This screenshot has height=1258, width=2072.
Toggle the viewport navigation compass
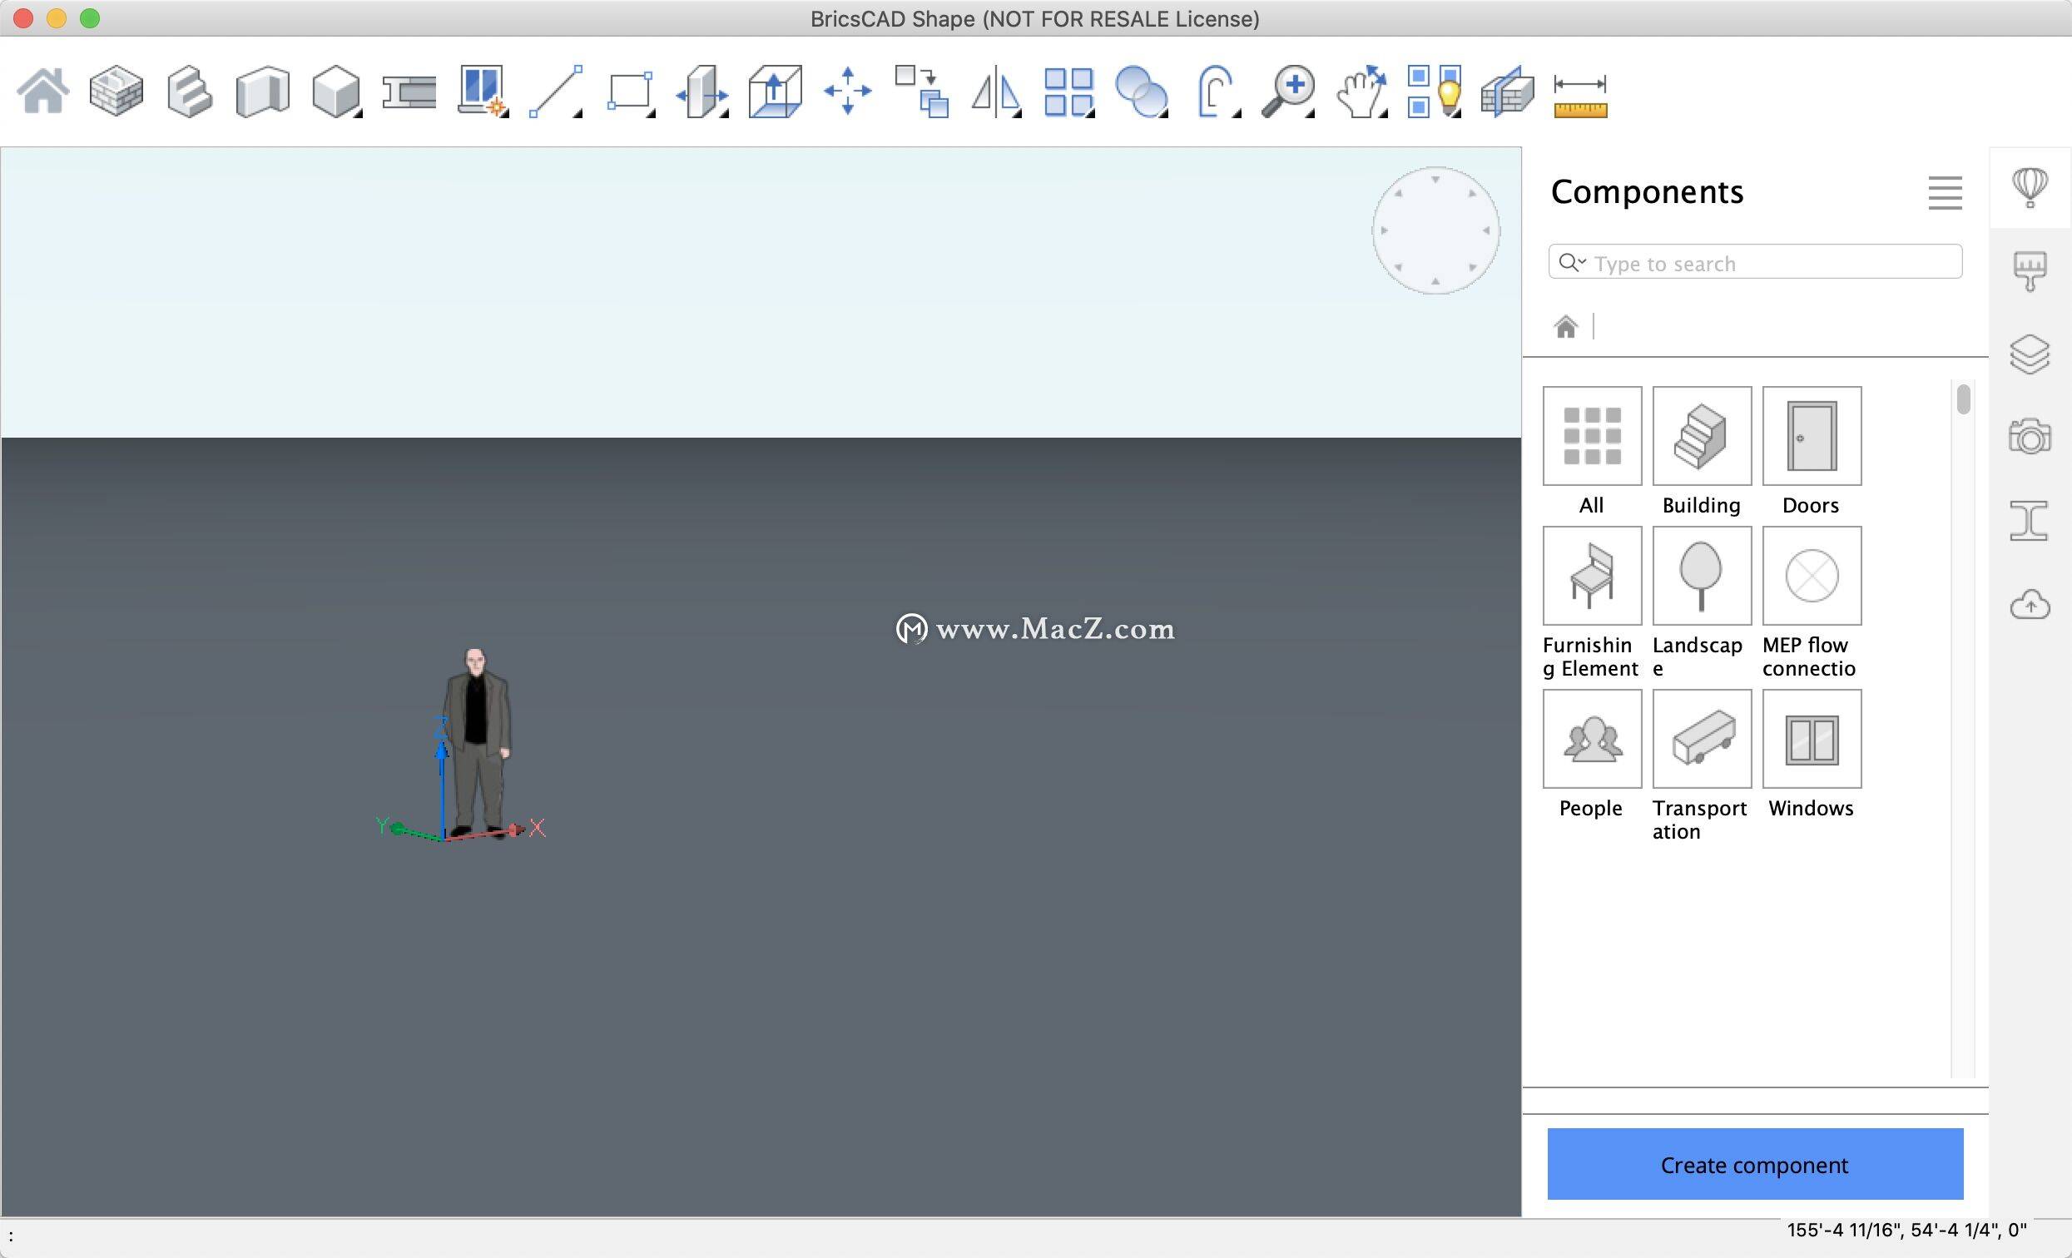click(x=1433, y=230)
